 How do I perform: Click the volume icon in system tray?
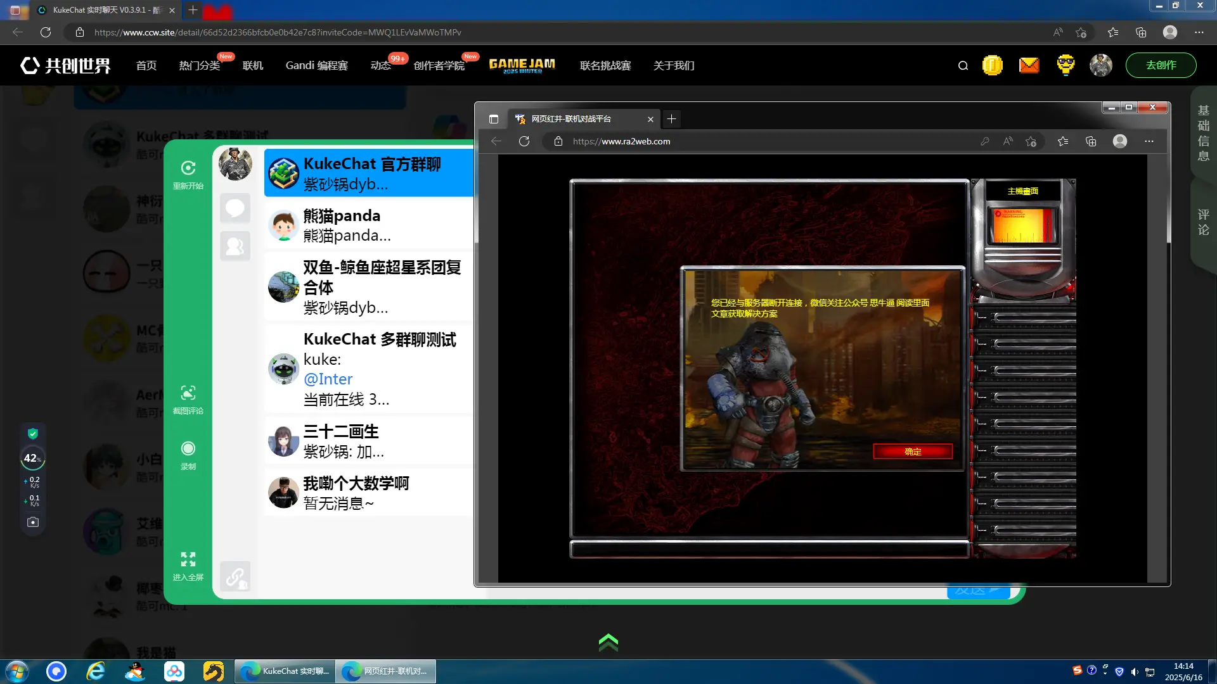point(1135,671)
